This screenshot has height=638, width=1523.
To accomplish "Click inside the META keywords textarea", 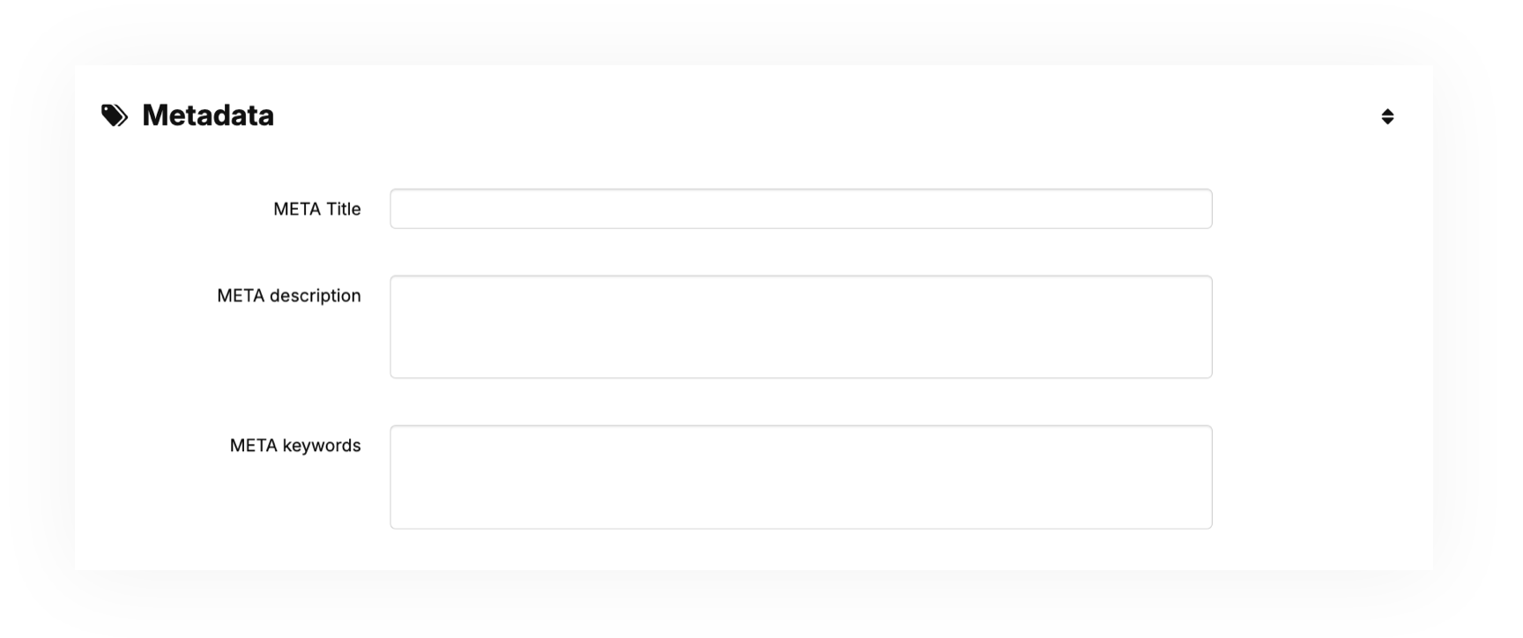I will click(x=800, y=476).
